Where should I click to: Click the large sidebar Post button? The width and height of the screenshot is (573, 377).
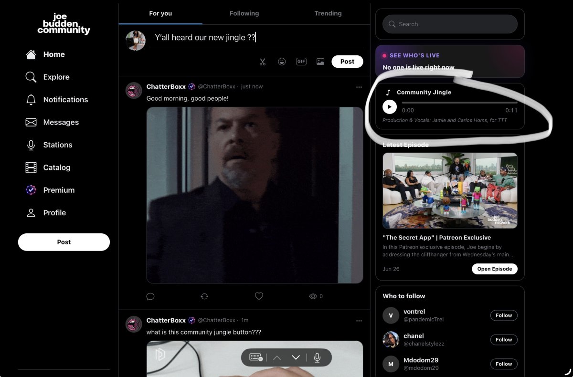point(64,242)
